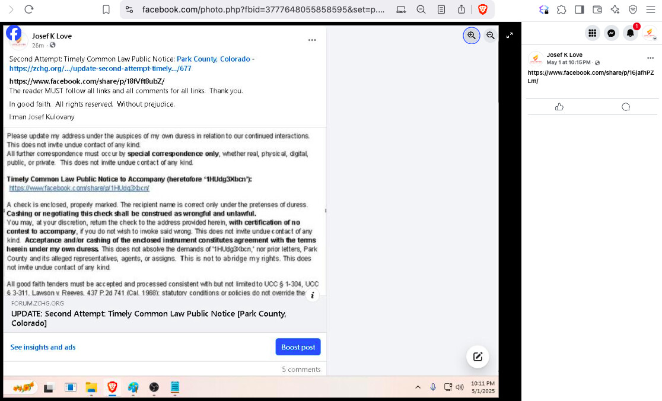Open the three-dot menu on the screenshot post
This screenshot has height=401, width=662.
click(x=312, y=40)
